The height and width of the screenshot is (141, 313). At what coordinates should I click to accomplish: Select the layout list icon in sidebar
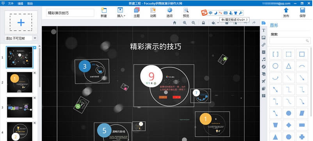[263, 96]
